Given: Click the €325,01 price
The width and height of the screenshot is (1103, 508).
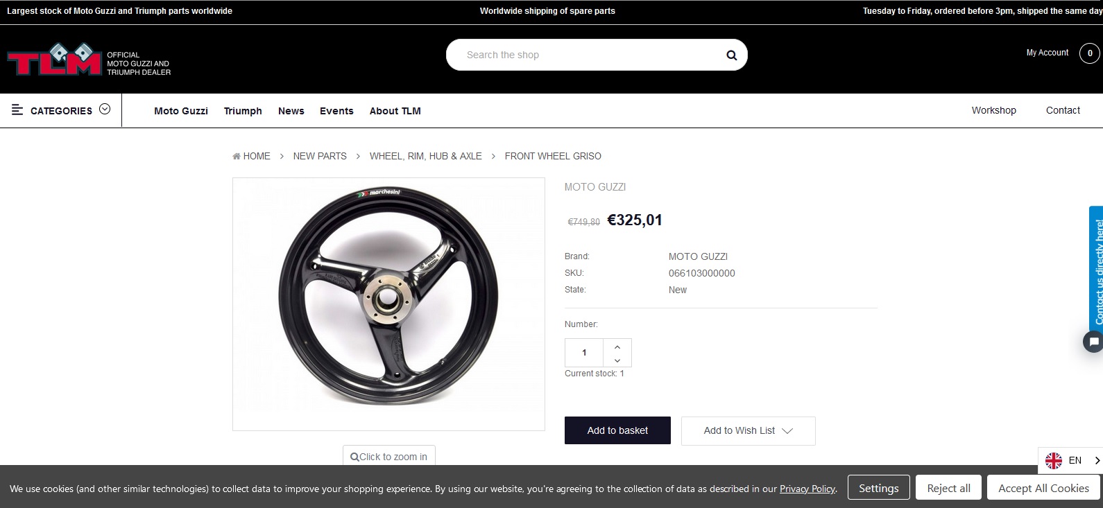Looking at the screenshot, I should coord(635,220).
